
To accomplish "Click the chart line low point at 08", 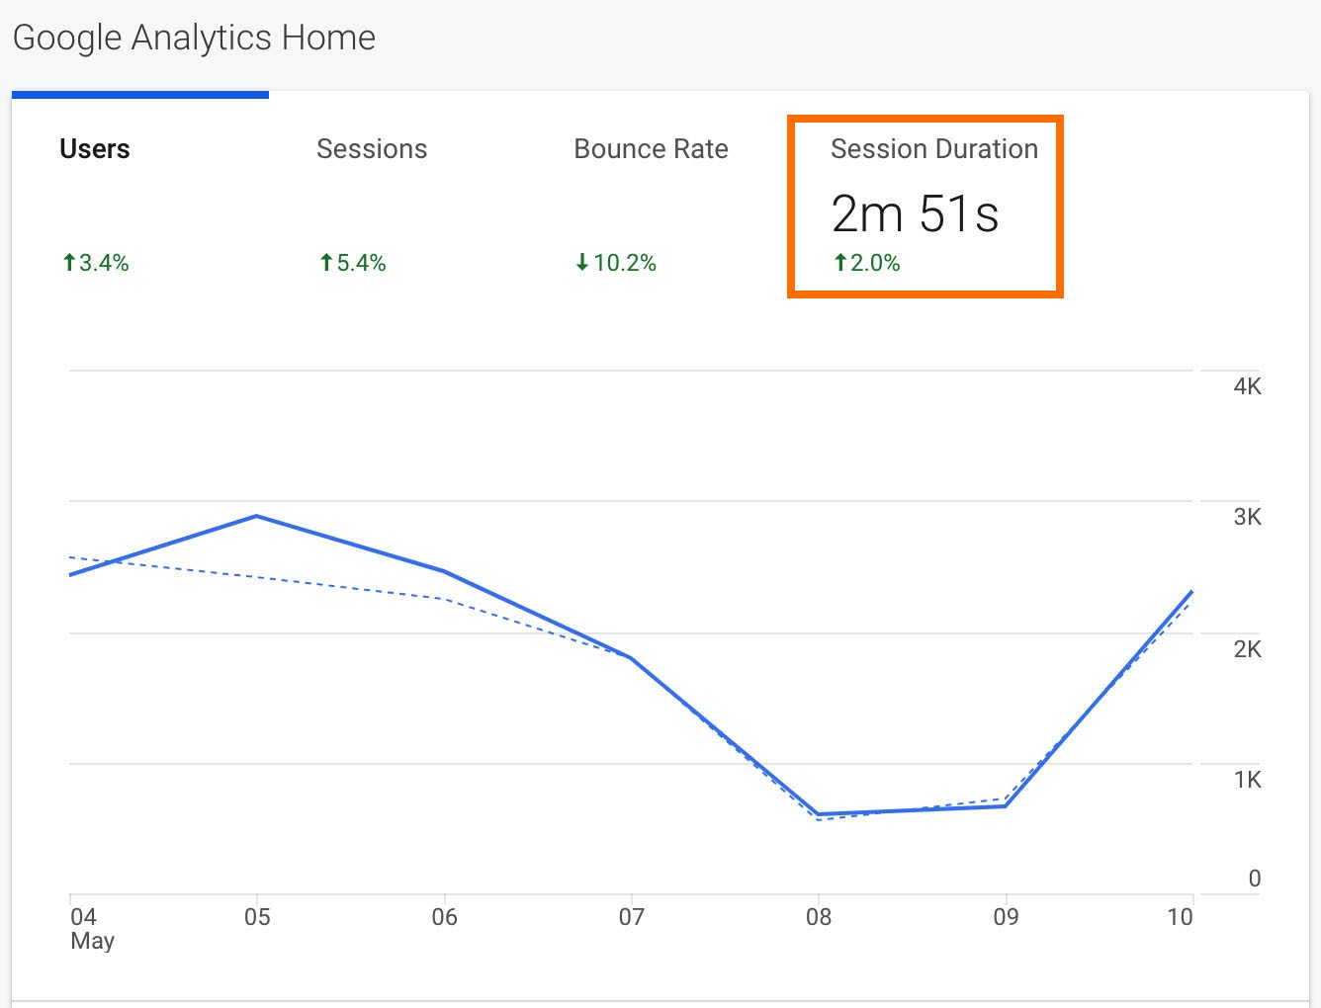I will click(x=819, y=814).
